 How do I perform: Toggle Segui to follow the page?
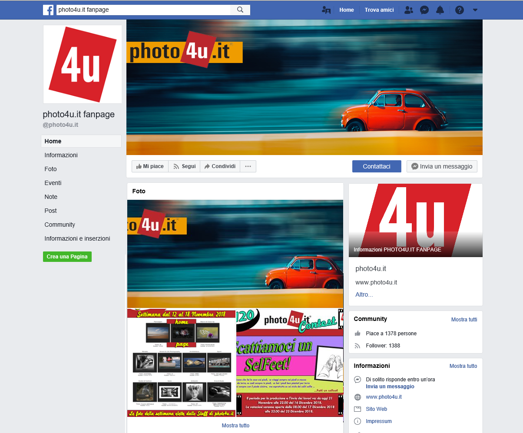click(x=184, y=166)
